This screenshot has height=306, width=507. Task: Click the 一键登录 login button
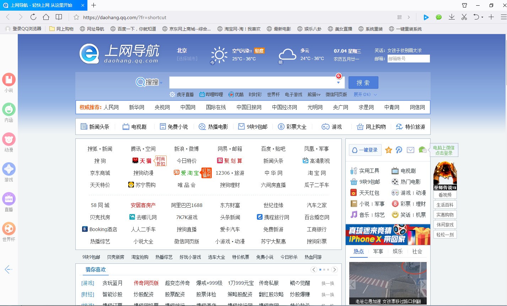[365, 150]
